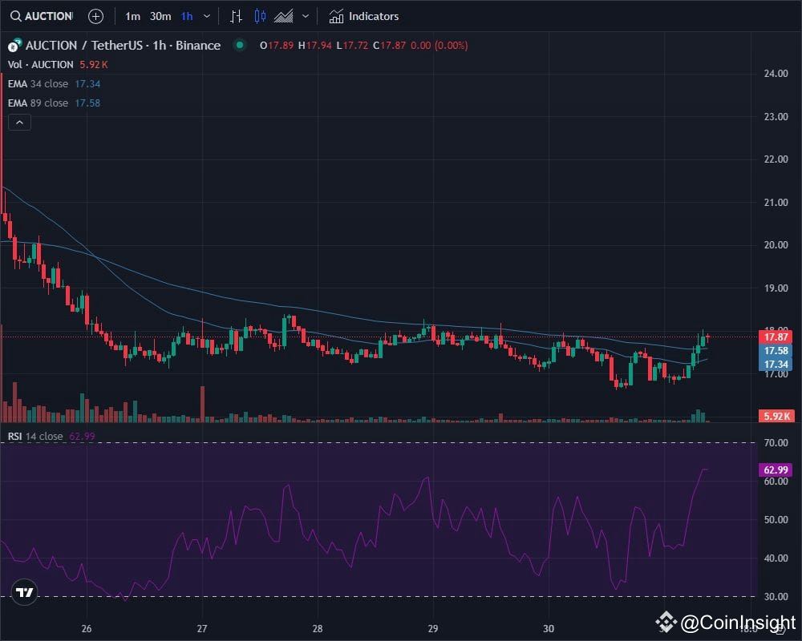Click the compare or add symbol plus icon

click(x=95, y=16)
